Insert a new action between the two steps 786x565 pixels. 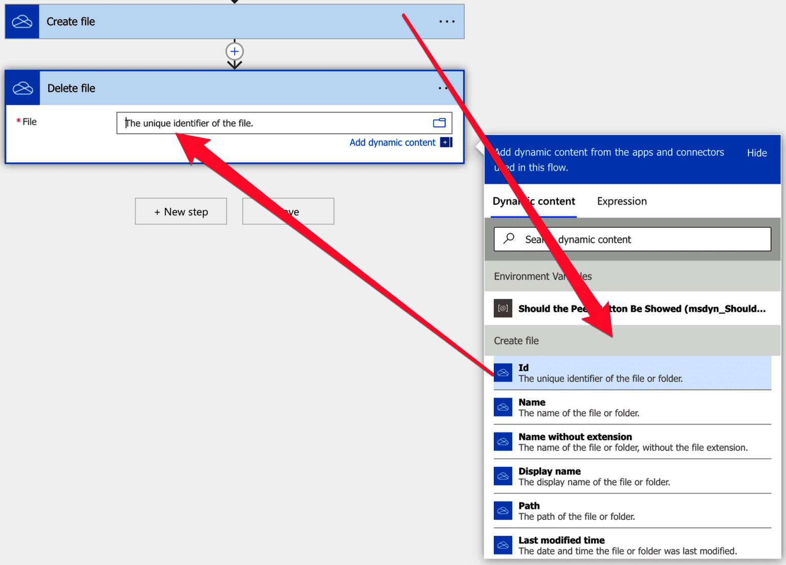[234, 51]
